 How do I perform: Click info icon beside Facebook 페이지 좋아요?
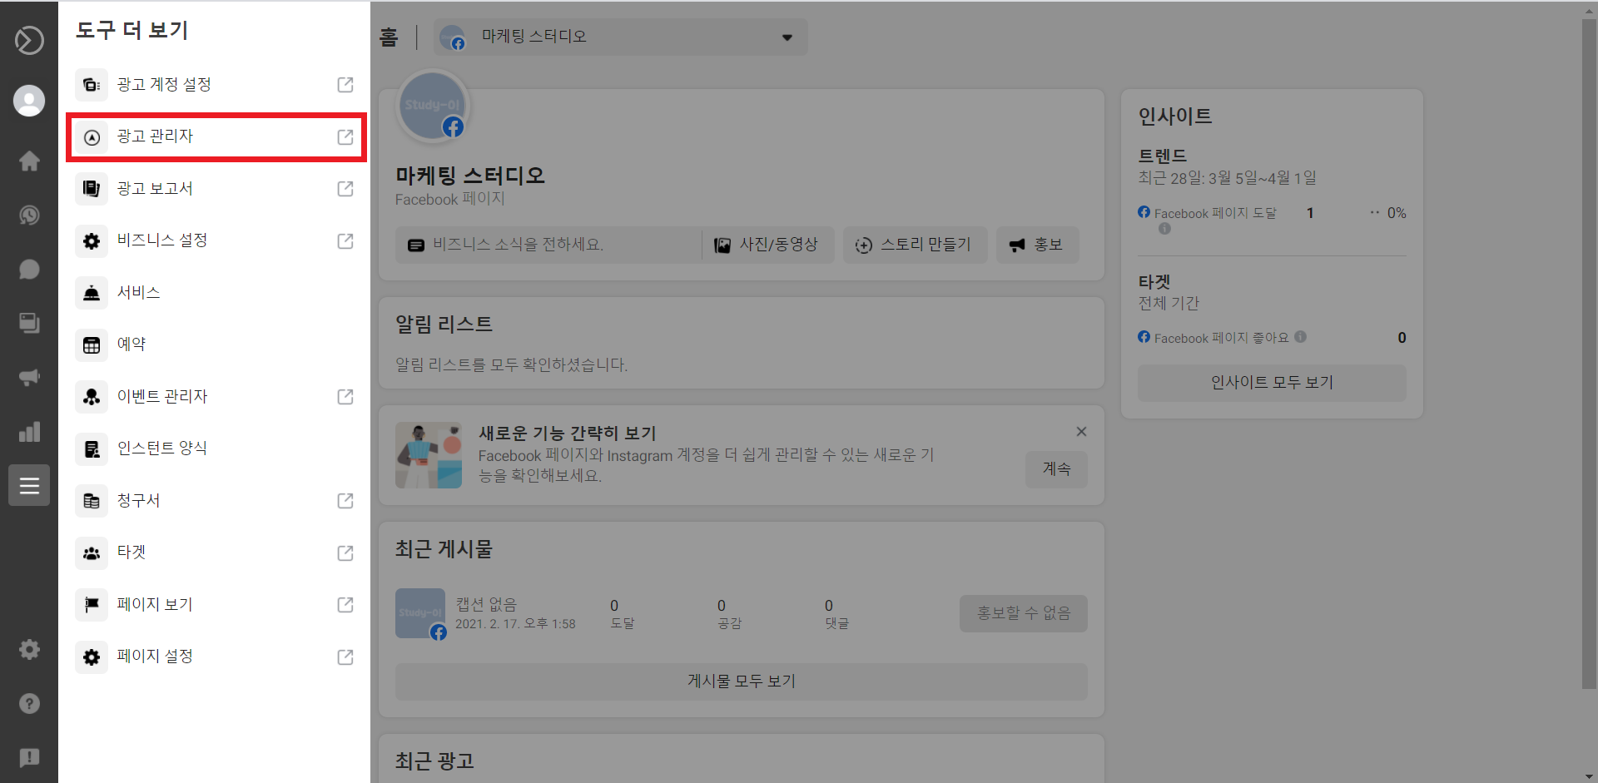click(x=1300, y=337)
